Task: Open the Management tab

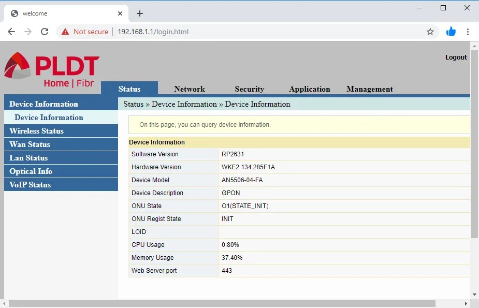Action: click(369, 89)
